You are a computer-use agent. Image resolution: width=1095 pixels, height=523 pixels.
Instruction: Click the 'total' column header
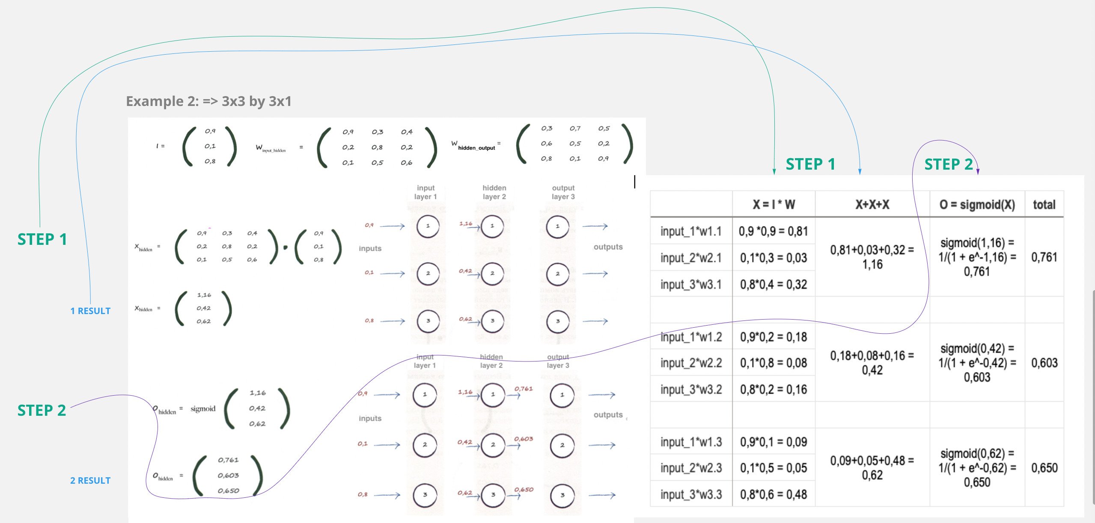tap(1044, 205)
